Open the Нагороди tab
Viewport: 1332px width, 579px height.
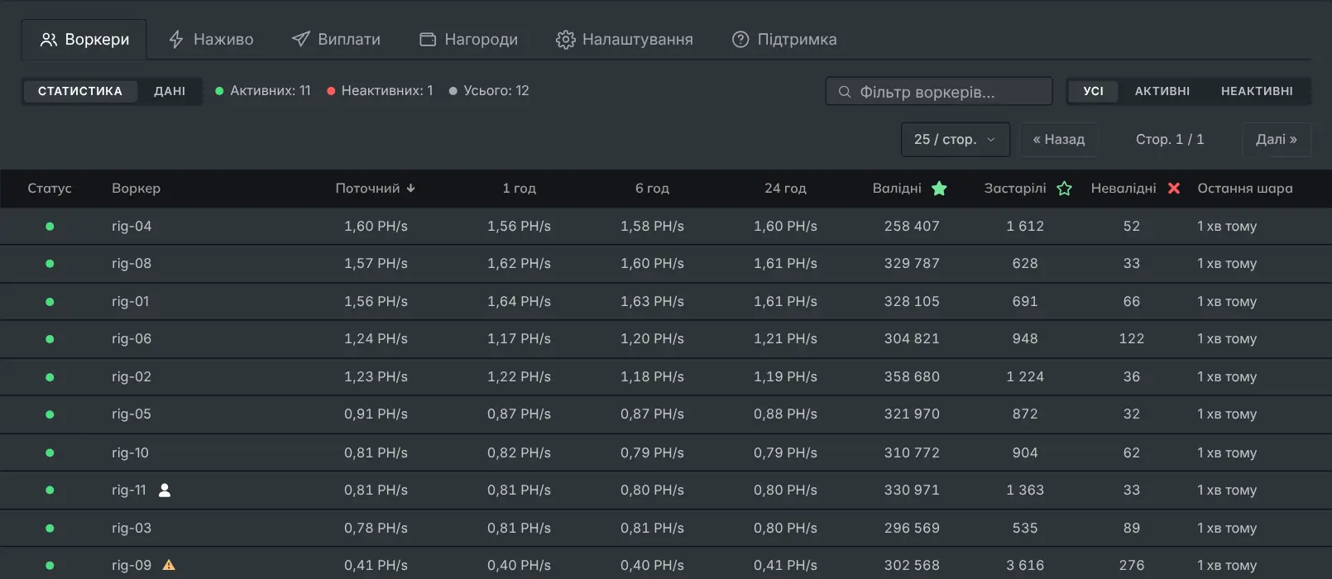[x=469, y=40]
